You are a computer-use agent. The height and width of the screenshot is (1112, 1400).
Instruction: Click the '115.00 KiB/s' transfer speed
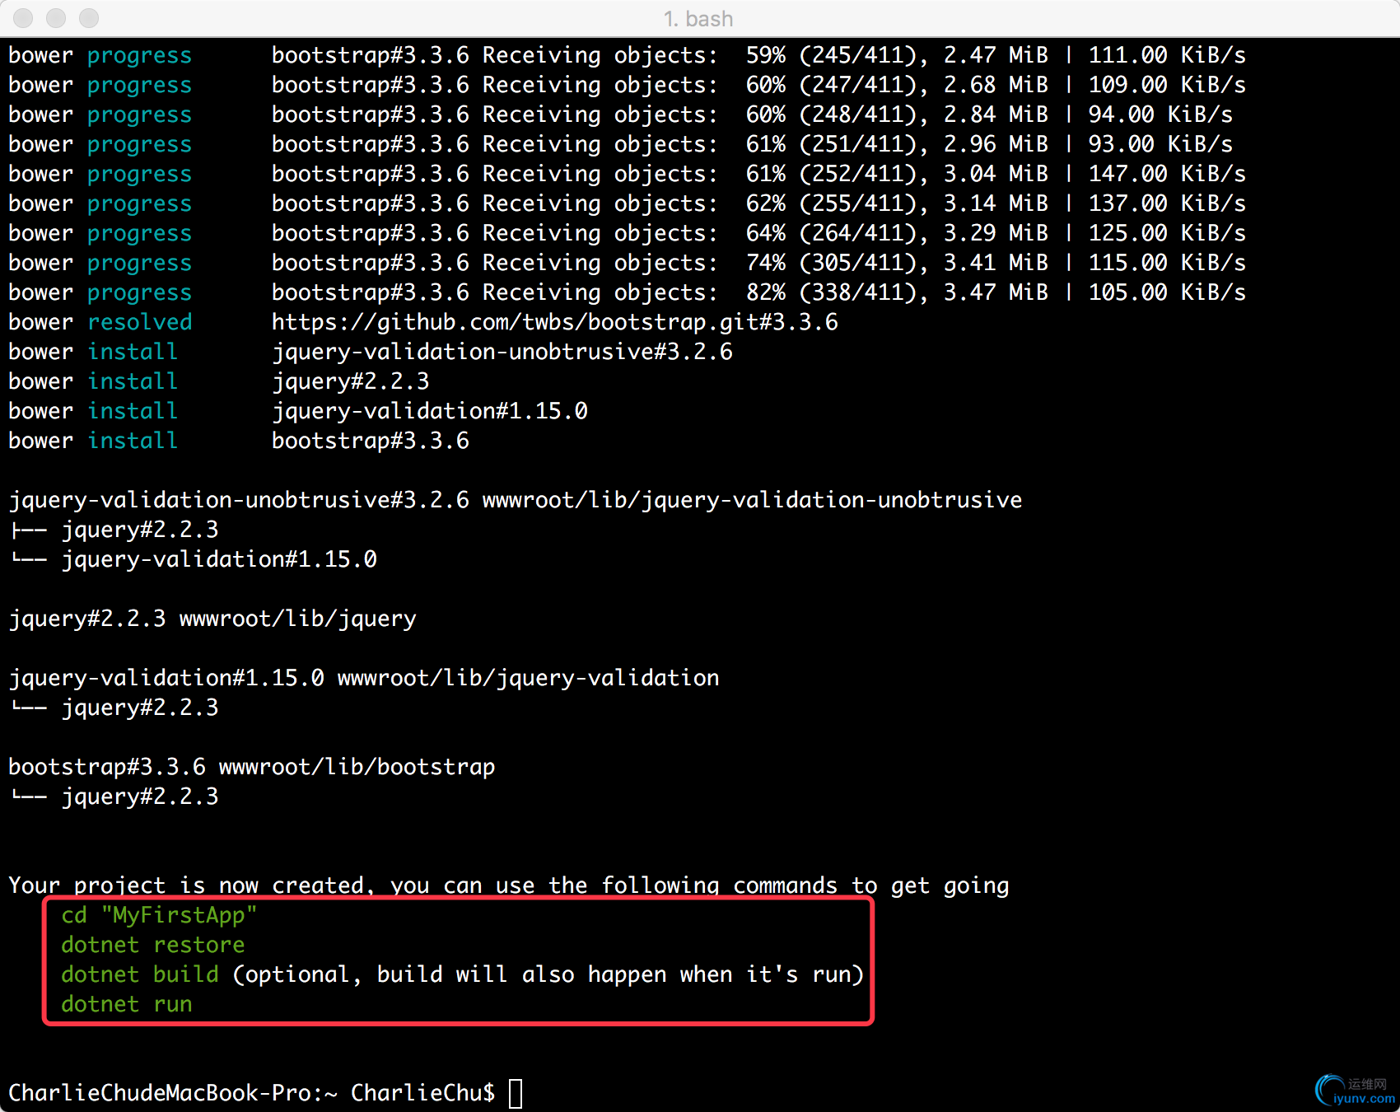click(x=1168, y=263)
